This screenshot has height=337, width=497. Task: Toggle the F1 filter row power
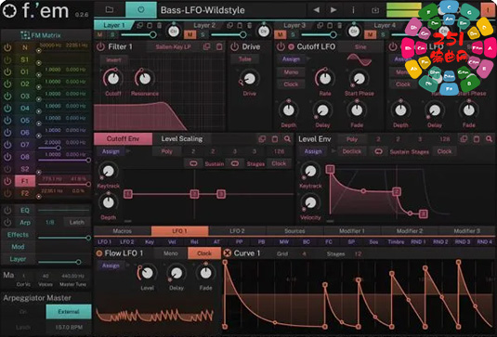7,181
